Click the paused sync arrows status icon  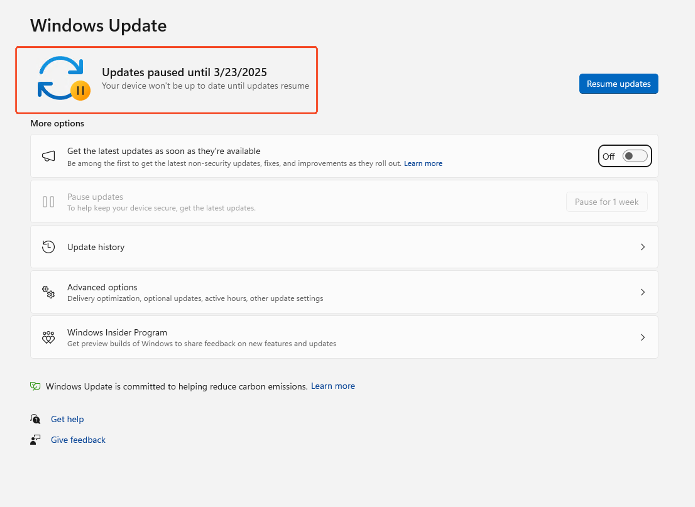click(63, 79)
